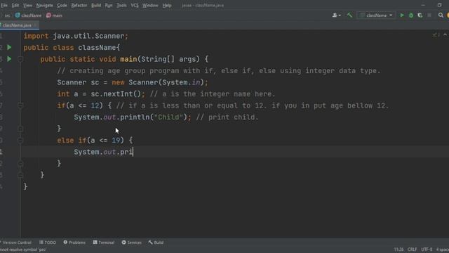Open the Version Control tool window

pyautogui.click(x=17, y=242)
